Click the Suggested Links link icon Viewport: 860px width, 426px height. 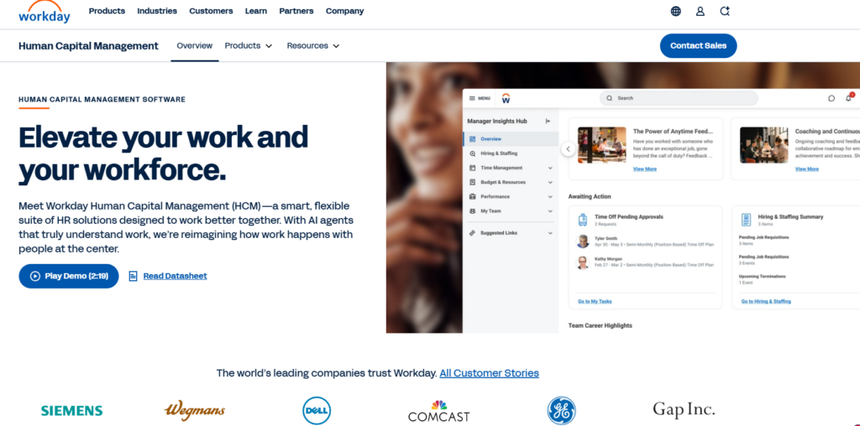(472, 233)
